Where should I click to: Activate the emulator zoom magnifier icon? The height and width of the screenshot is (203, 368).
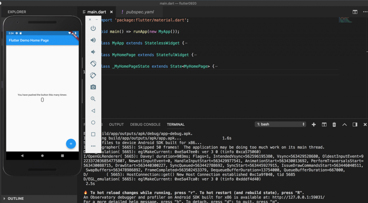click(93, 99)
